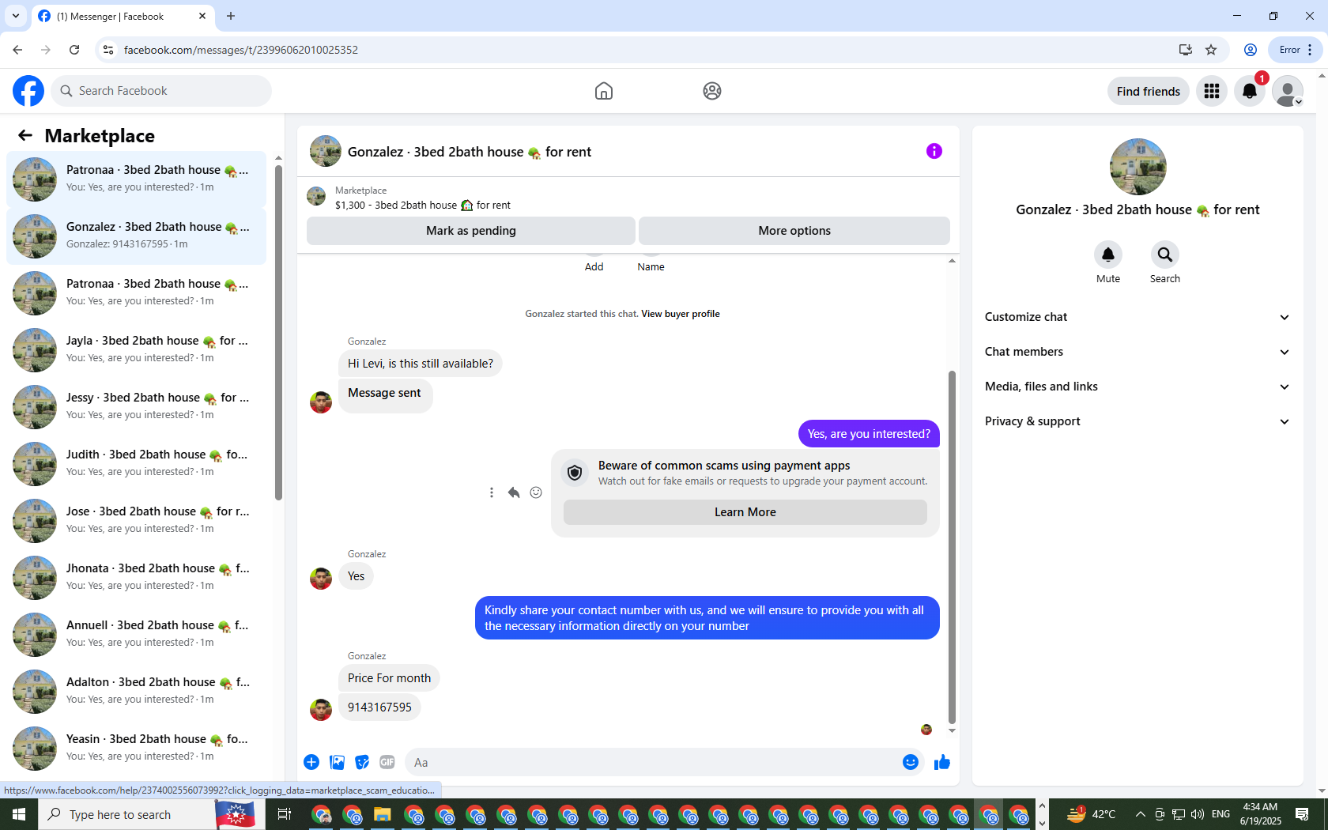Open emoji picker in message box
The image size is (1328, 830).
click(911, 762)
